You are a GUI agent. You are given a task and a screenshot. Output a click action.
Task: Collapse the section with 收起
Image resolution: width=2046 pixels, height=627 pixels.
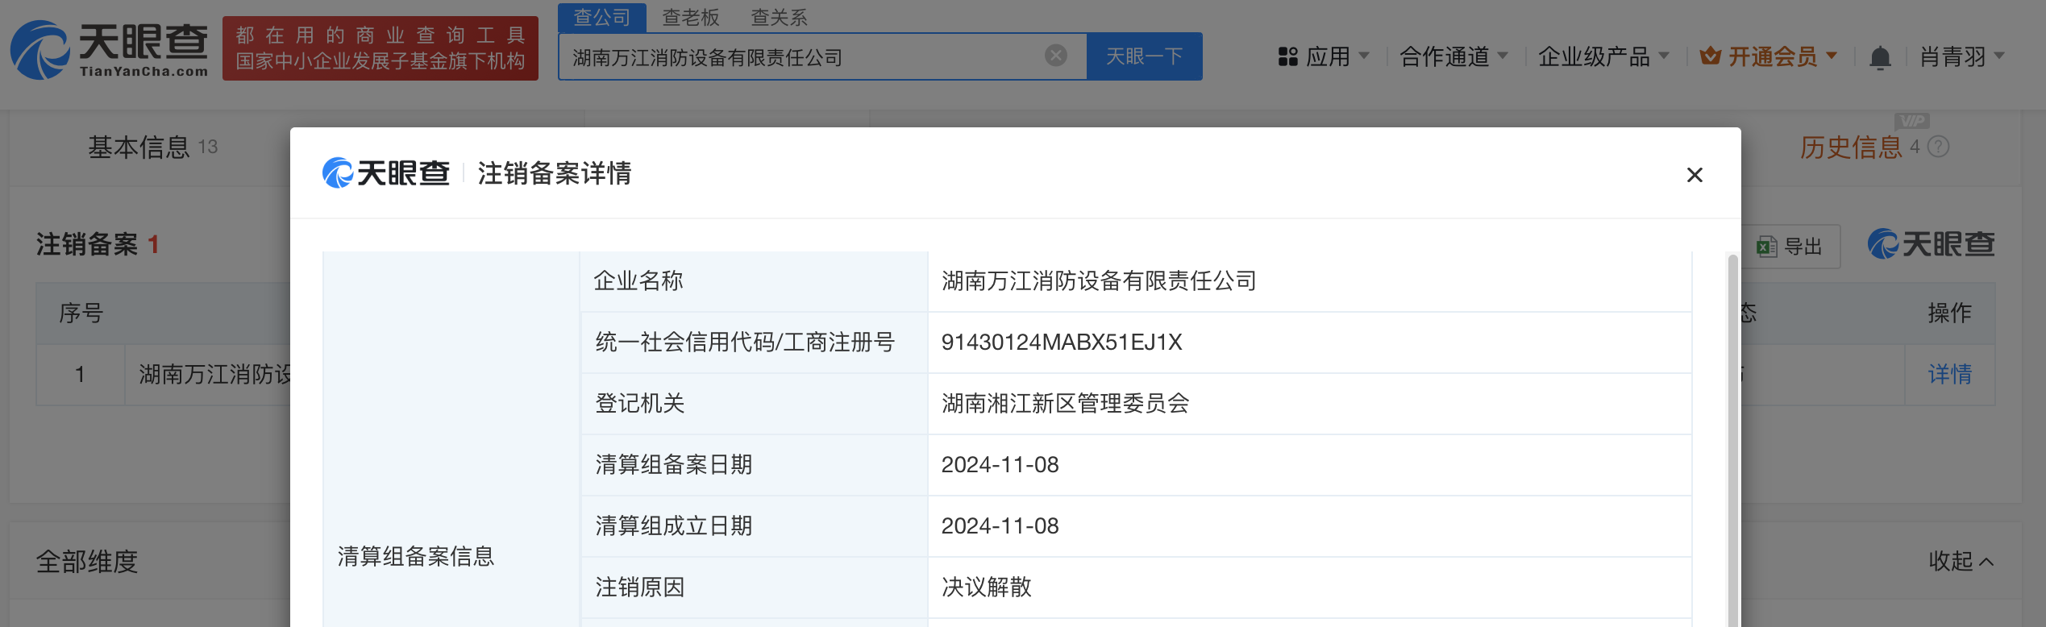pyautogui.click(x=1961, y=561)
